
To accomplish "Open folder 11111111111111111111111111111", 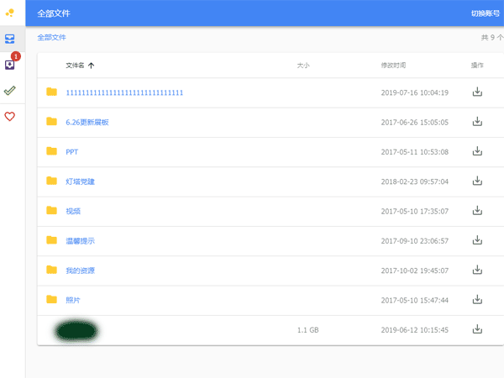I will [124, 93].
